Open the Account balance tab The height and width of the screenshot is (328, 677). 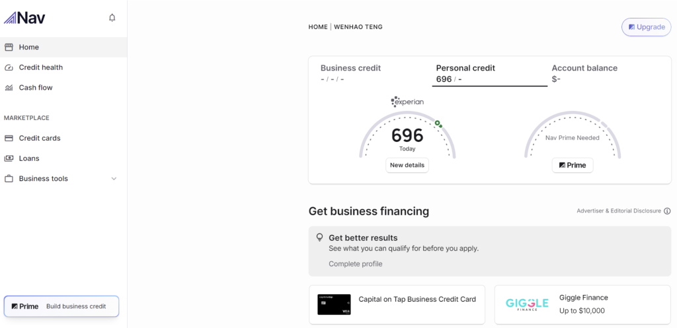pos(584,73)
